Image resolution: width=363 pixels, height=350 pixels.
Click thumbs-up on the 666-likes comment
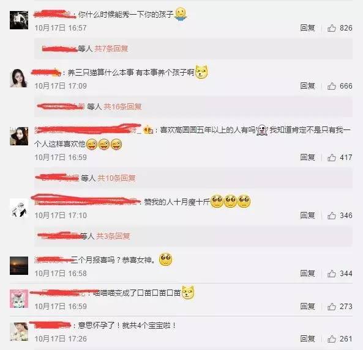pos(332,86)
